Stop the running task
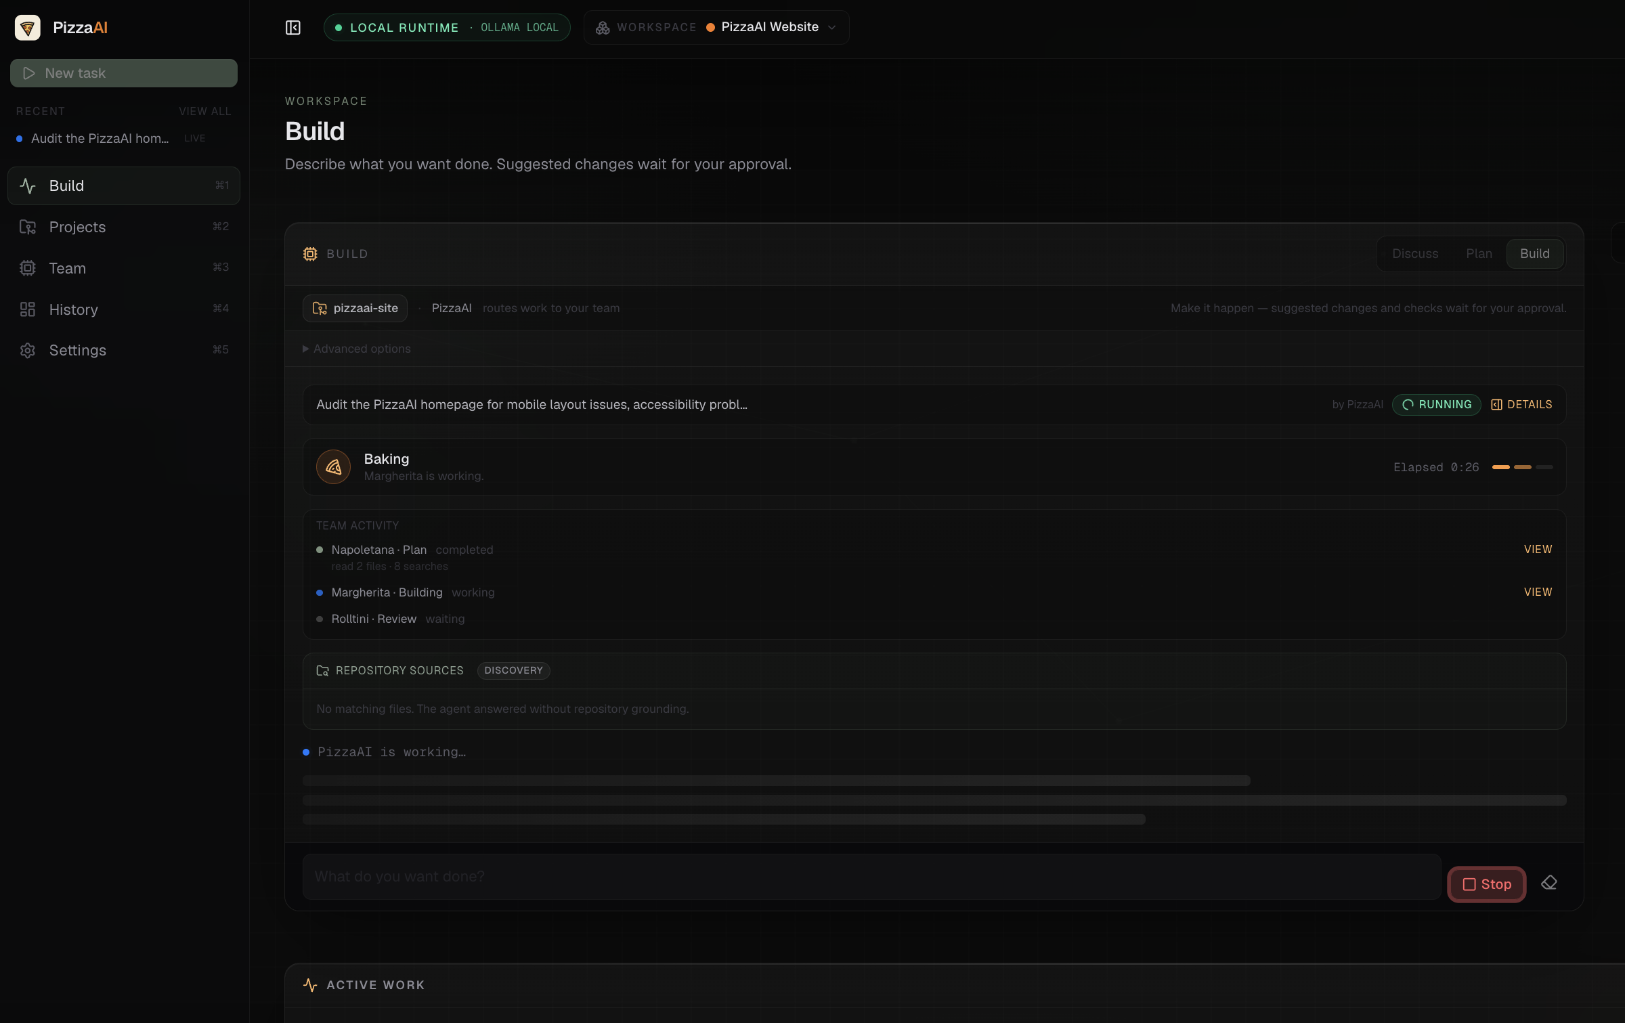1625x1023 pixels. click(x=1487, y=884)
